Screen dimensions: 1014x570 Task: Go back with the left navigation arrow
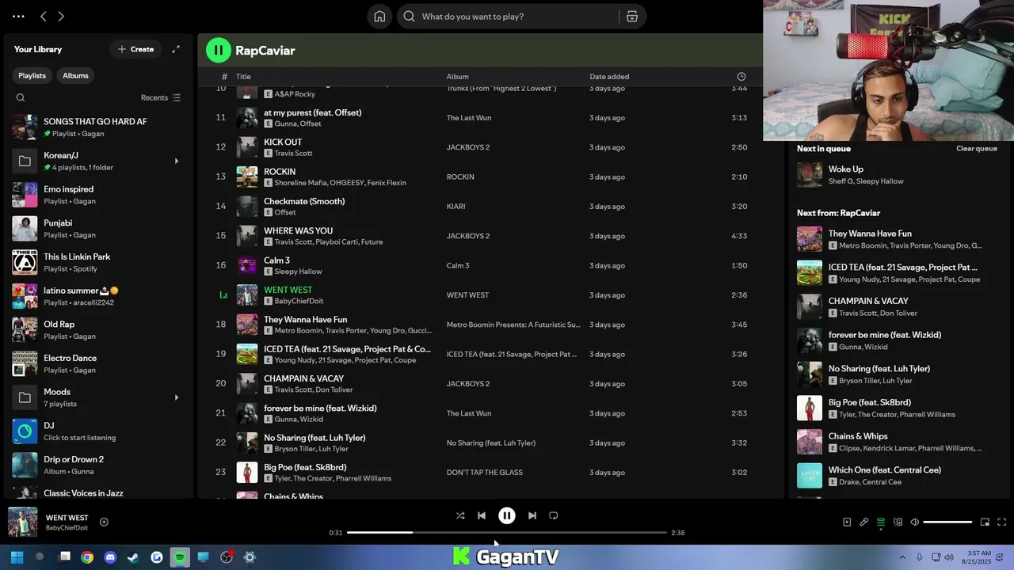44,16
